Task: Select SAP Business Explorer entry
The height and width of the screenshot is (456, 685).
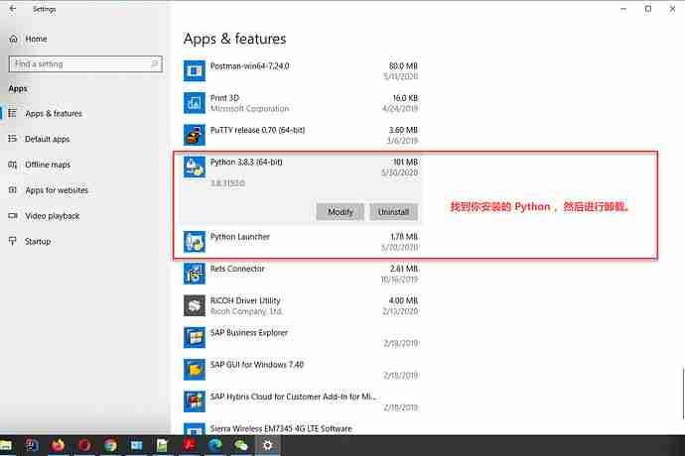Action: (301, 338)
